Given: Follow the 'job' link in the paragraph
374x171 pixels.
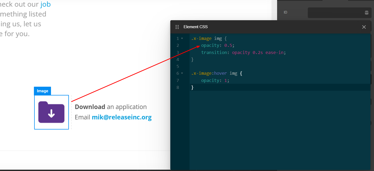Looking at the screenshot, I should pos(46,4).
